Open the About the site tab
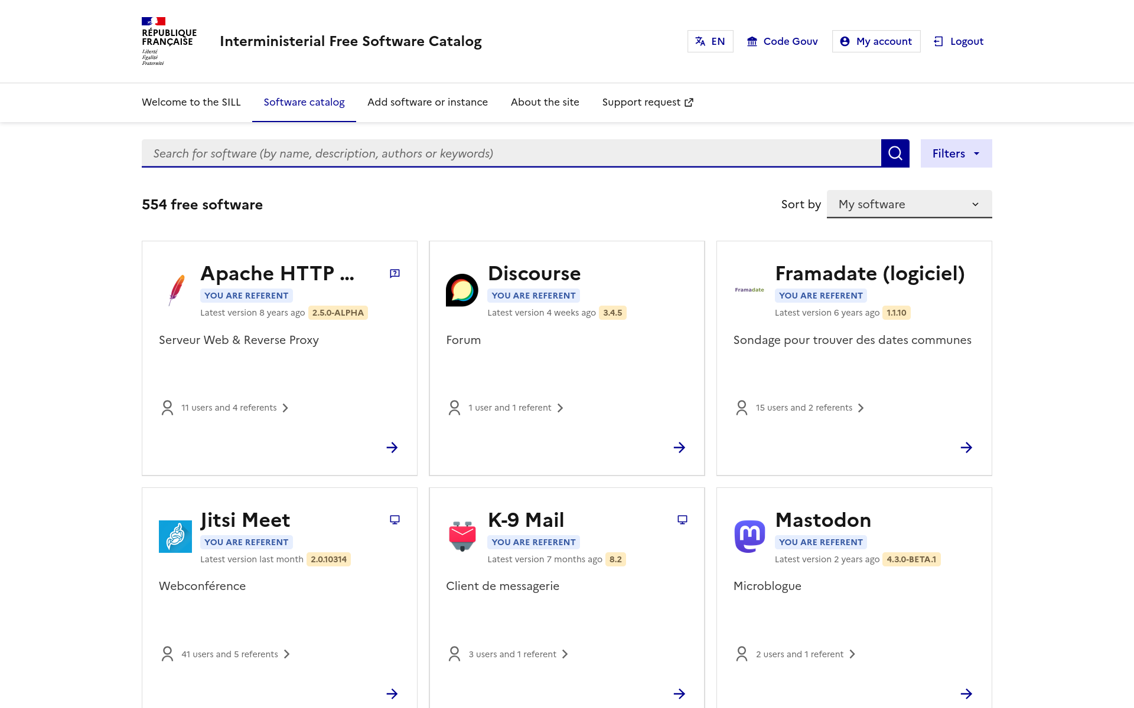 tap(545, 102)
